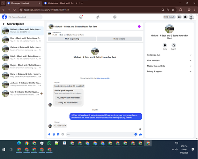
Task: Open the account profile avatar menu
Action: tap(191, 17)
